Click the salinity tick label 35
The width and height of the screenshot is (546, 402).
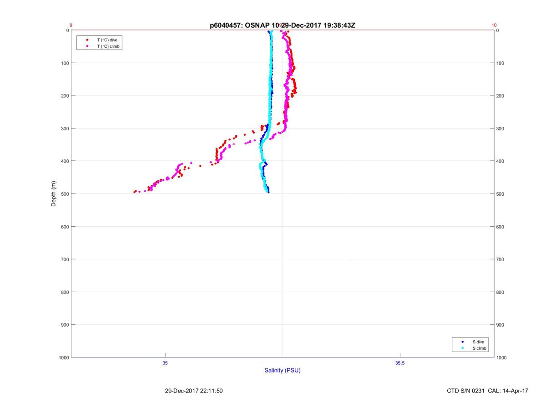165,363
